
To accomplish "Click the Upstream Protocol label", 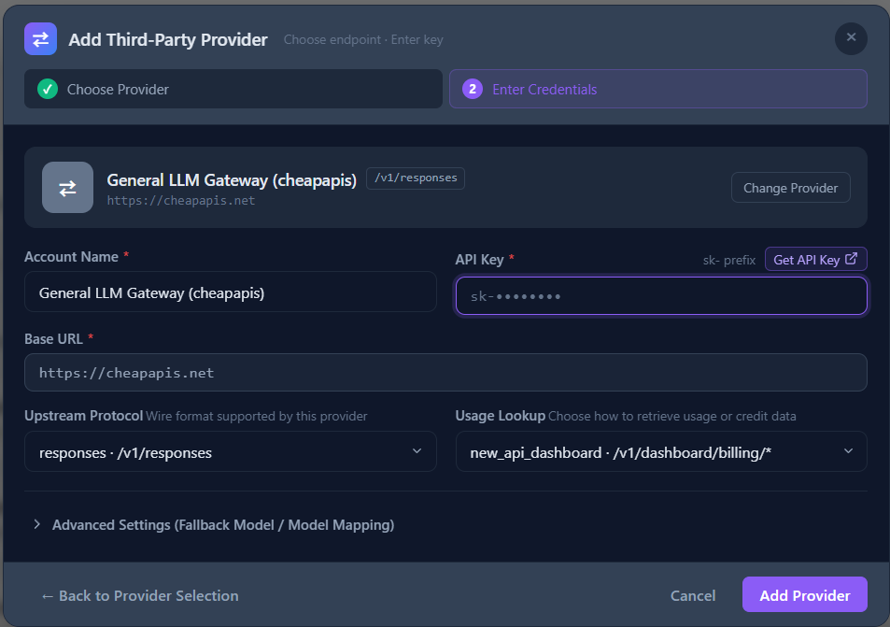I will tap(83, 416).
